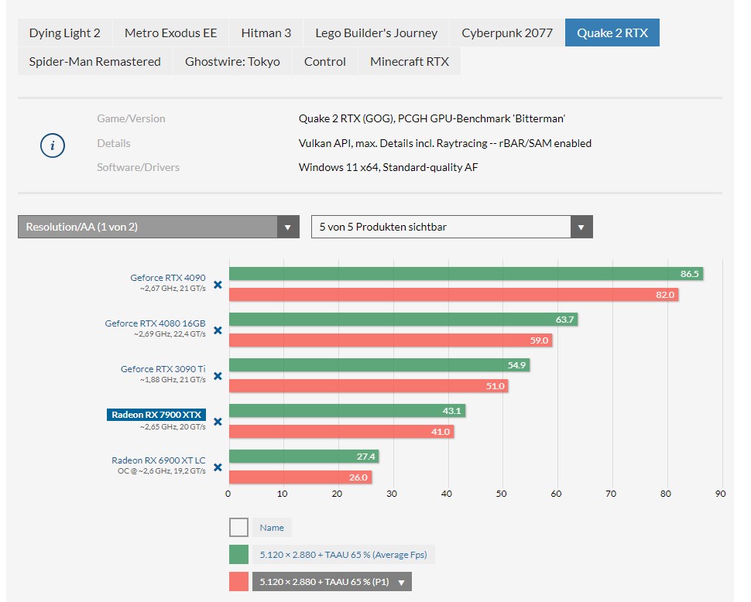Remove Radeon RX 7900 XTX via X icon
The height and width of the screenshot is (602, 751).
[x=218, y=422]
